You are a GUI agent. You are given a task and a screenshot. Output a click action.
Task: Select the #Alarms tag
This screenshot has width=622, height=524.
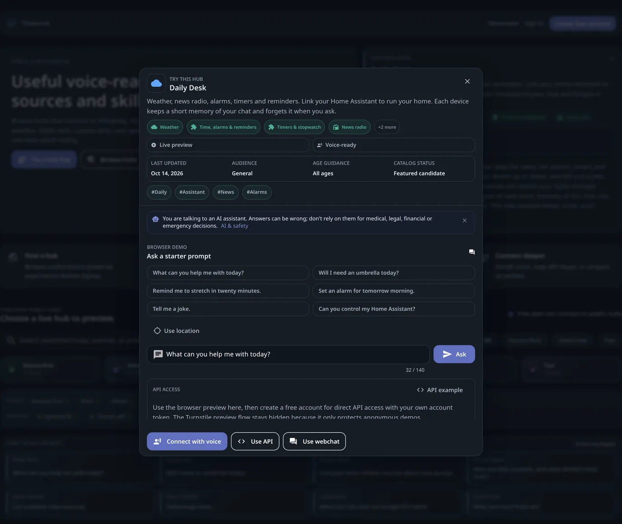pos(257,192)
